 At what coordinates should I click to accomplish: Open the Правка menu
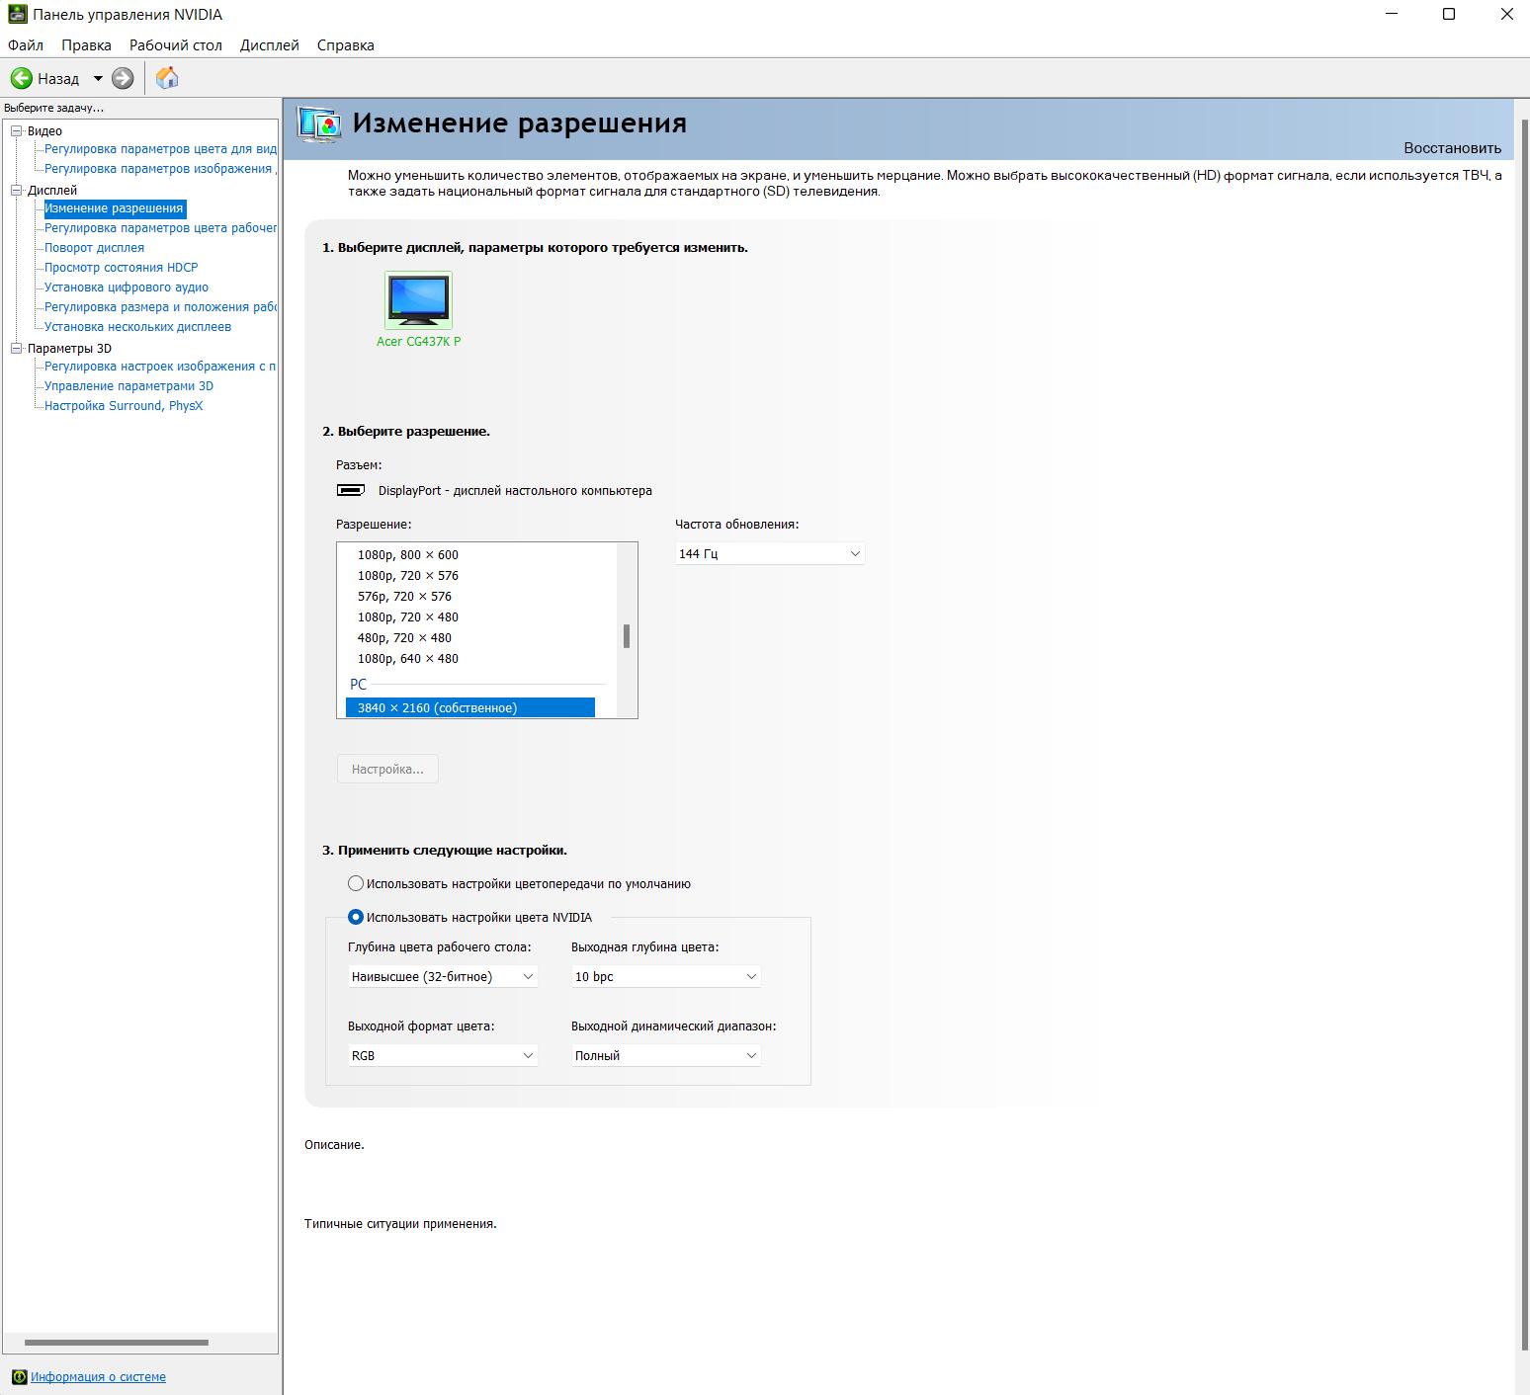pyautogui.click(x=86, y=45)
